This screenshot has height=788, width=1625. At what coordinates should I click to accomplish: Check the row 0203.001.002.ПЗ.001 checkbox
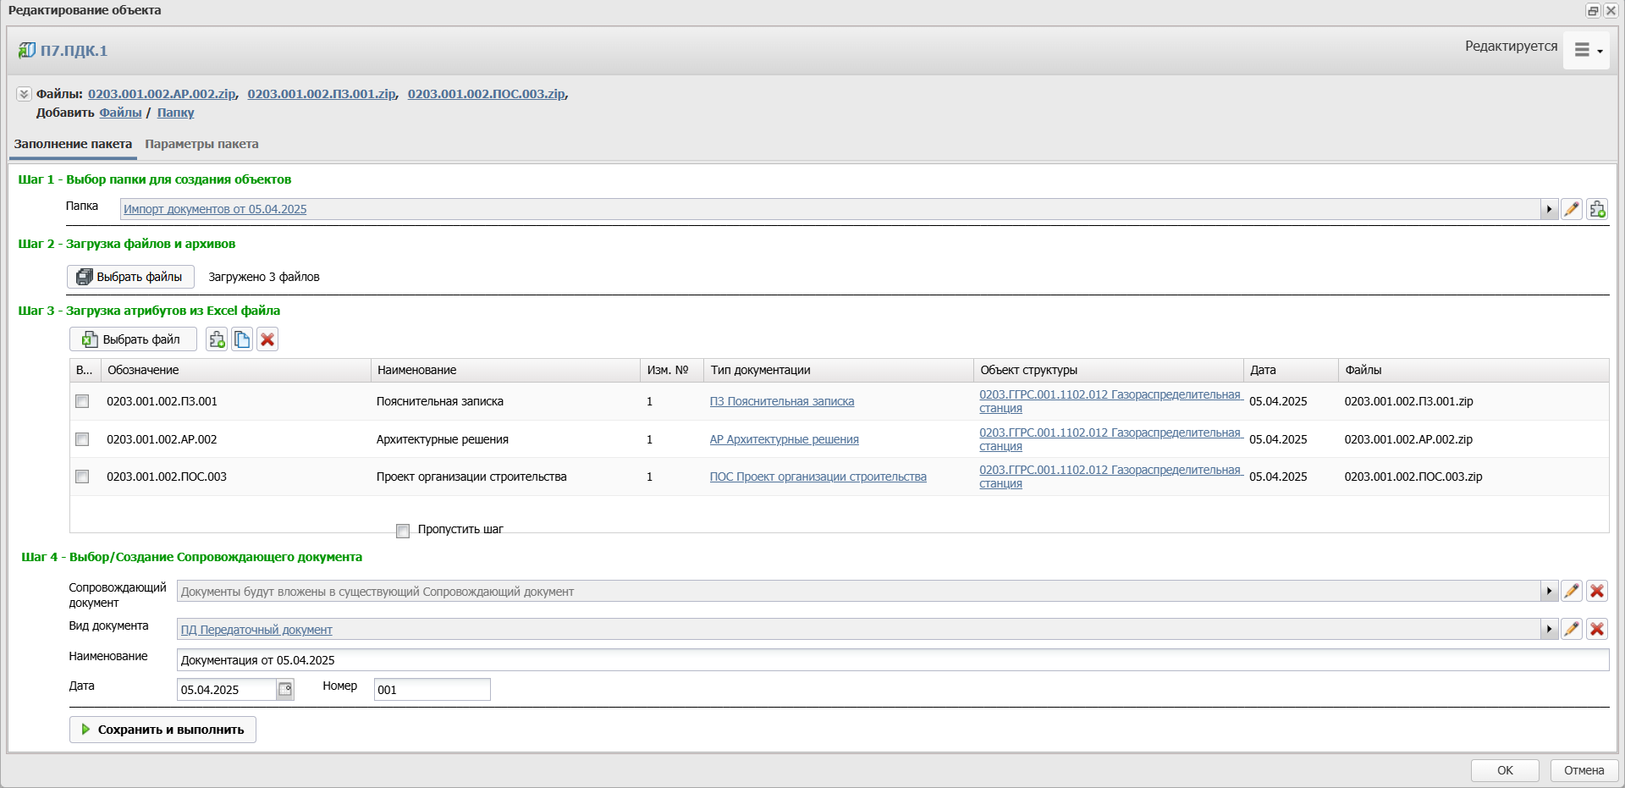pyautogui.click(x=82, y=401)
